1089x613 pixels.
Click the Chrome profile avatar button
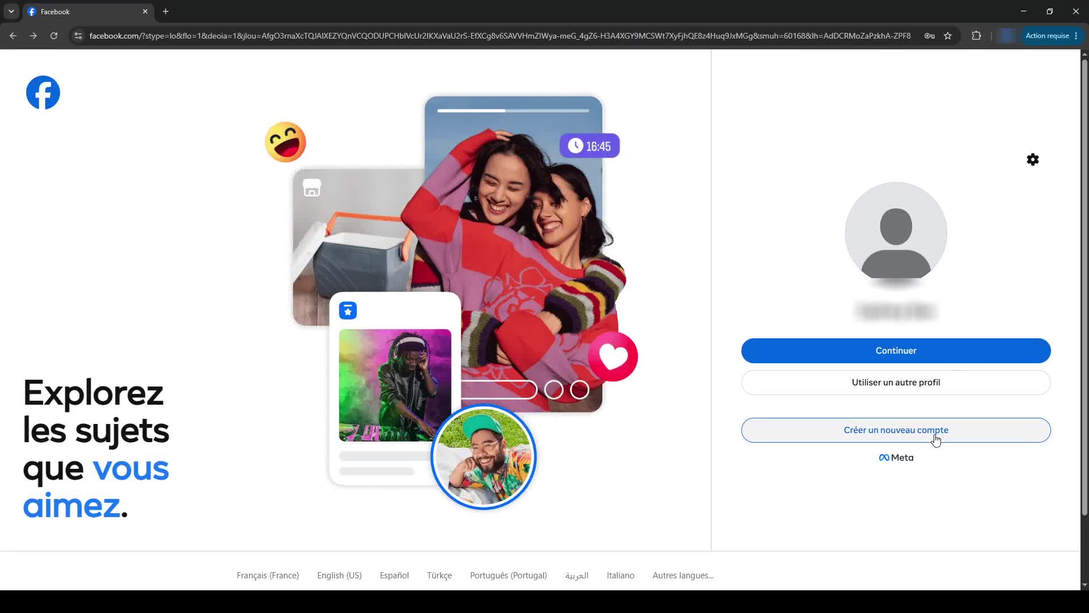click(1007, 36)
